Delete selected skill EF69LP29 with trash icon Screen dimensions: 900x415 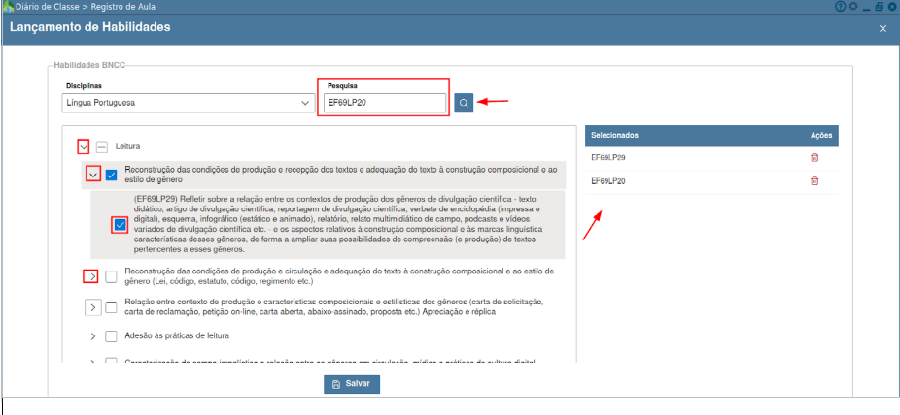click(x=813, y=158)
